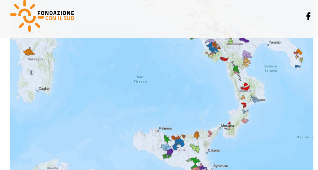
Task: Select the small blue area in central Sardegna
Action: (31, 73)
